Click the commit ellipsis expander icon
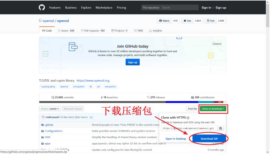 click(91, 117)
